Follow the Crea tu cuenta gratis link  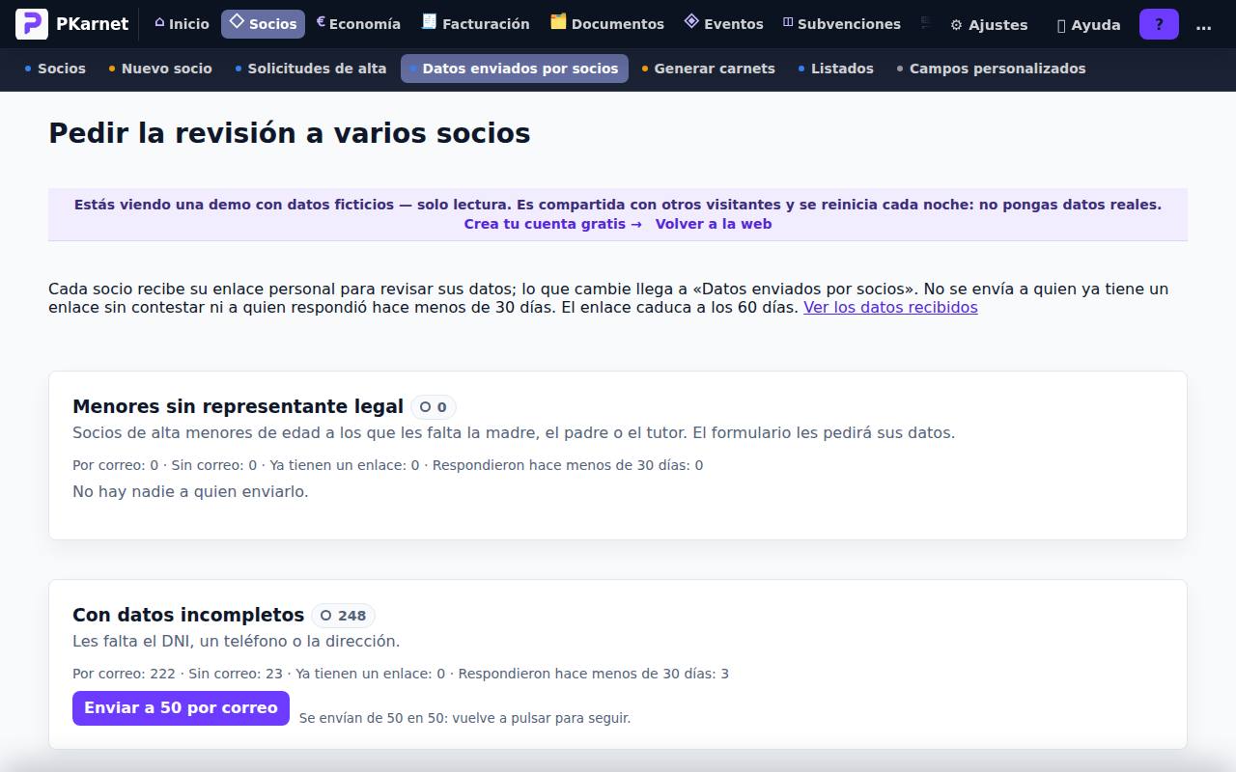[x=552, y=224]
